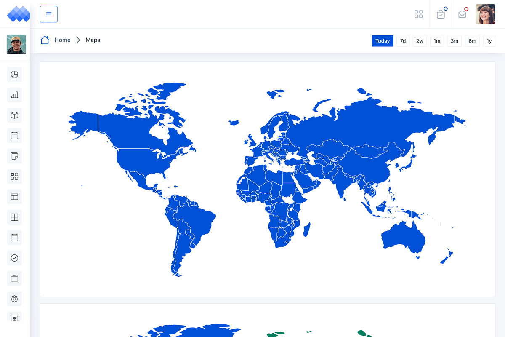Open the wallet sidebar icon
Image resolution: width=505 pixels, height=337 pixels.
pos(15,278)
